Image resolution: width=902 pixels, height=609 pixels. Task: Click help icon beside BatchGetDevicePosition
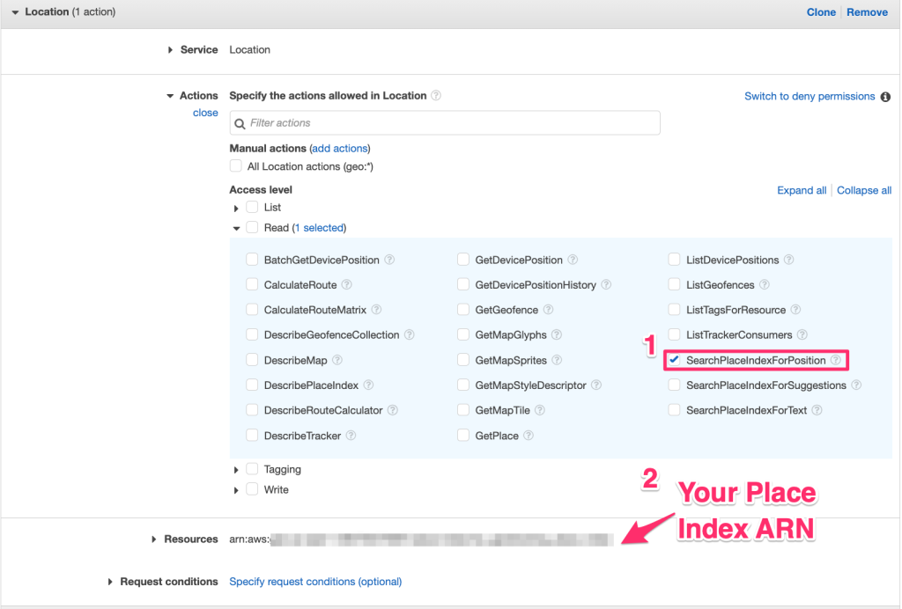[x=388, y=260]
